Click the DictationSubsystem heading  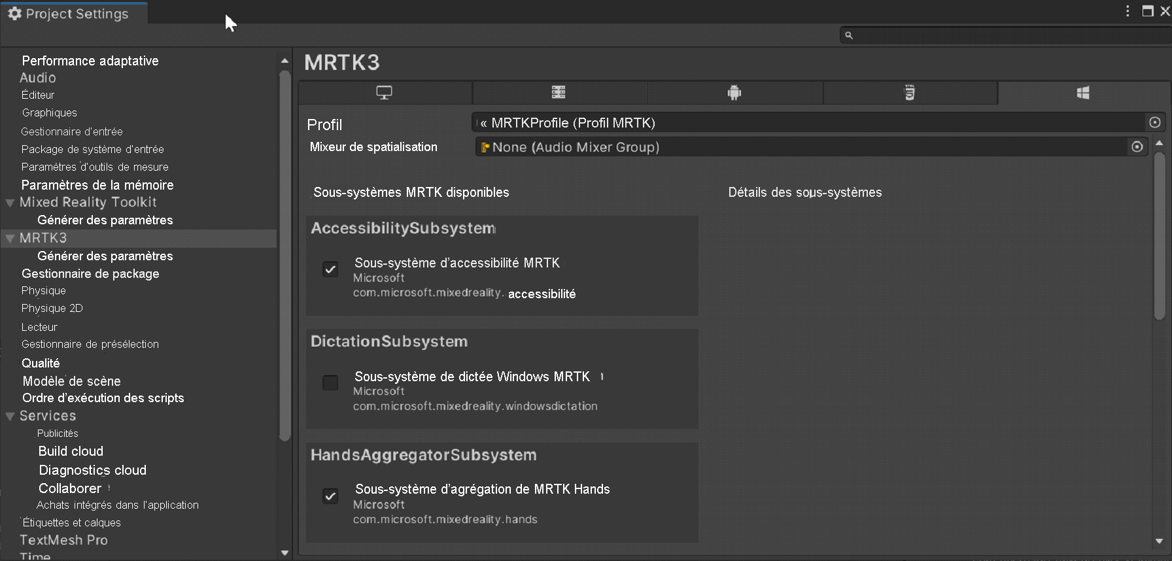[389, 341]
